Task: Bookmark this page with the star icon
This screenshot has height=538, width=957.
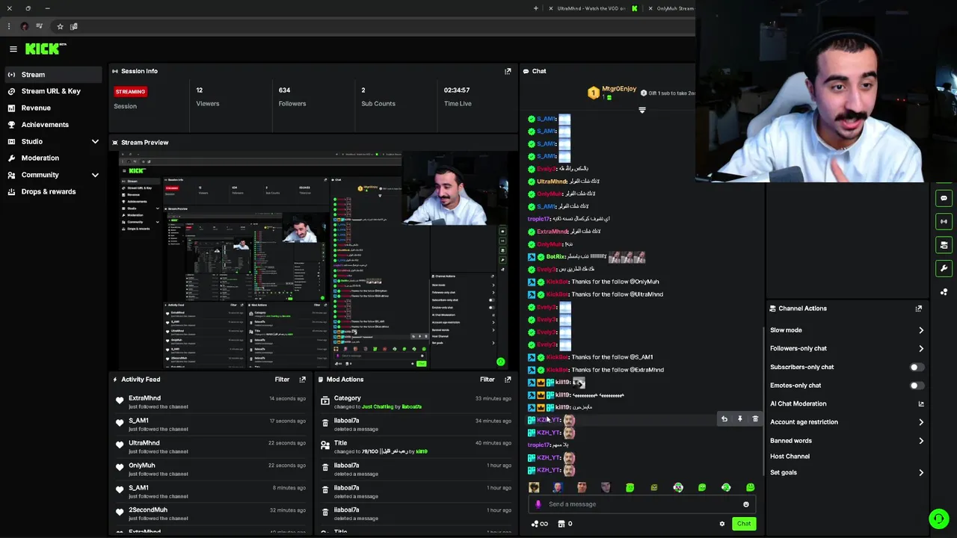Action: 60,26
